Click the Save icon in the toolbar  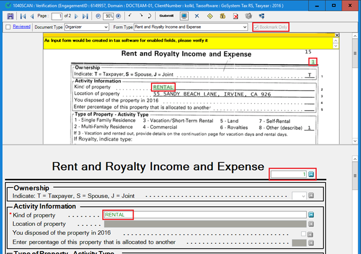point(10,16)
